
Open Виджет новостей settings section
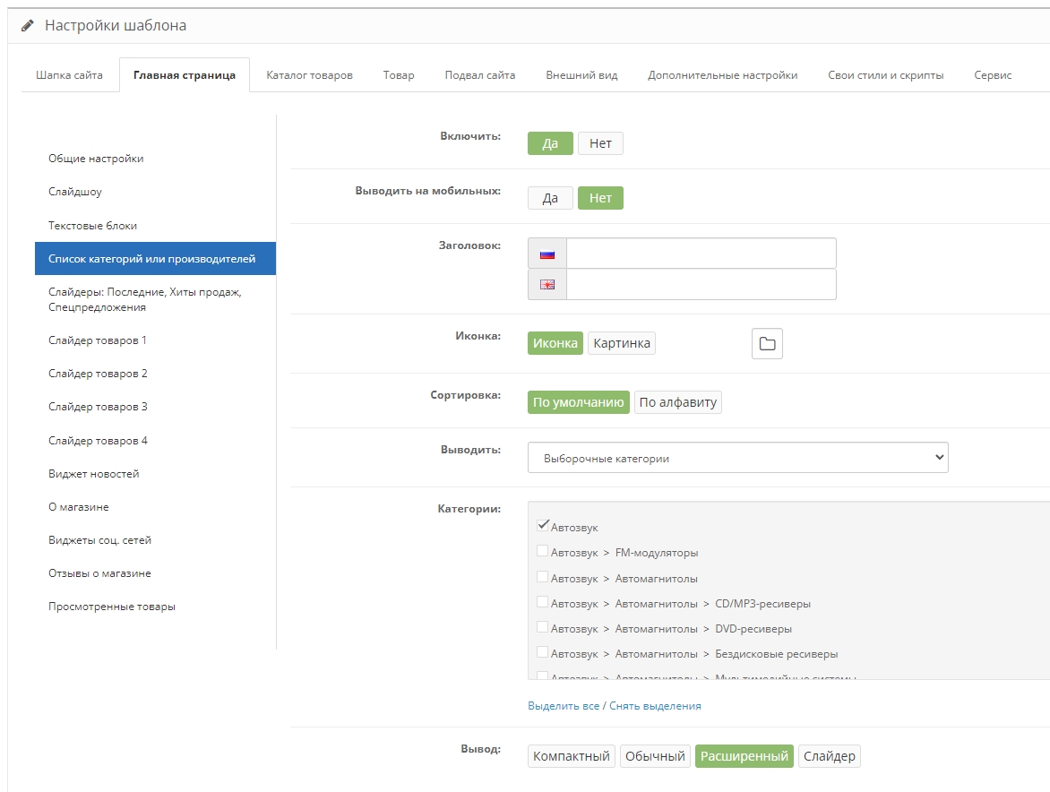pos(94,474)
